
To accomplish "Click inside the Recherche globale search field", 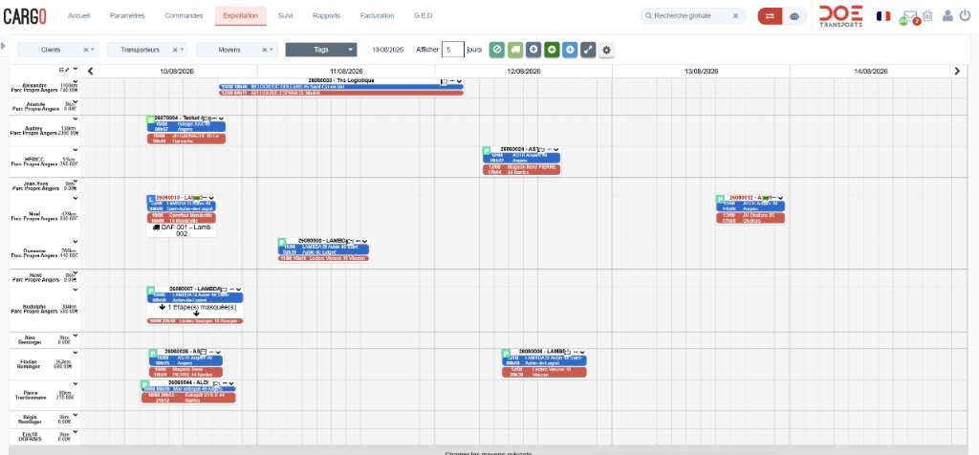I will click(x=690, y=16).
